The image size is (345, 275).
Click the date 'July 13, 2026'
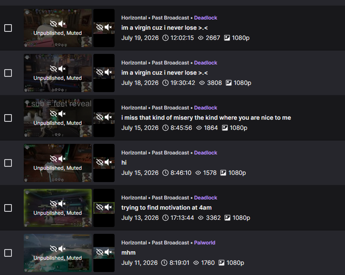pyautogui.click(x=140, y=218)
